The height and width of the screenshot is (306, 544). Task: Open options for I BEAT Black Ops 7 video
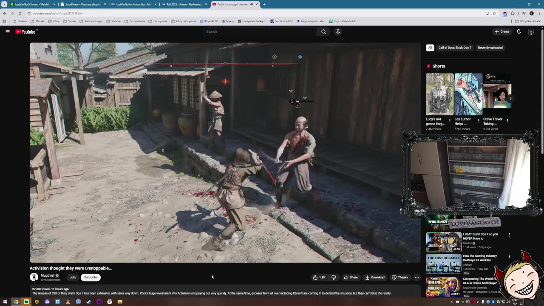pyautogui.click(x=509, y=235)
